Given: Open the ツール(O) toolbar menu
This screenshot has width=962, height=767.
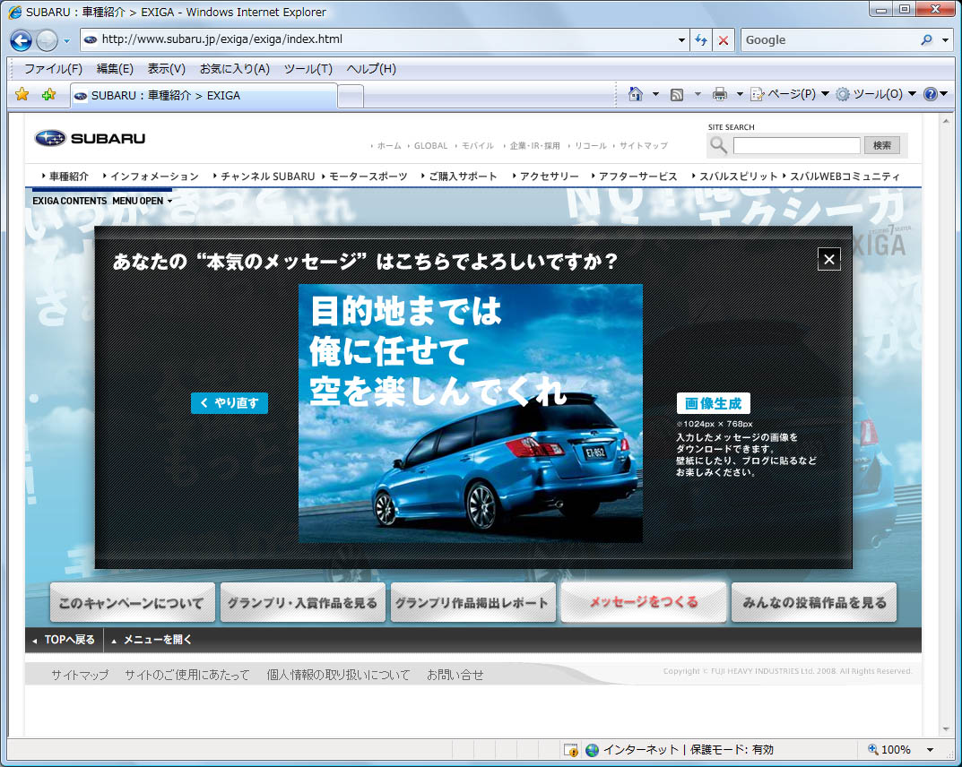Looking at the screenshot, I should click(876, 94).
